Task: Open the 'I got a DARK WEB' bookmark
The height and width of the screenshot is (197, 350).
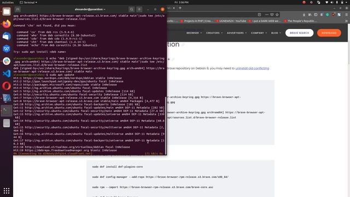Action: (265, 21)
